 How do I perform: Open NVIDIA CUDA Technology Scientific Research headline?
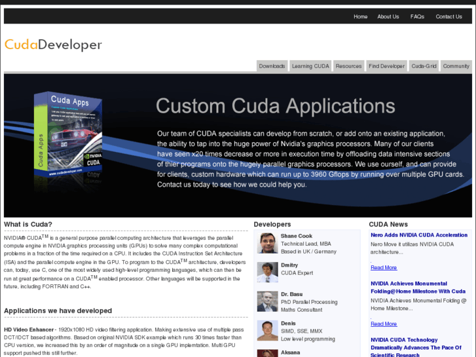[416, 347]
